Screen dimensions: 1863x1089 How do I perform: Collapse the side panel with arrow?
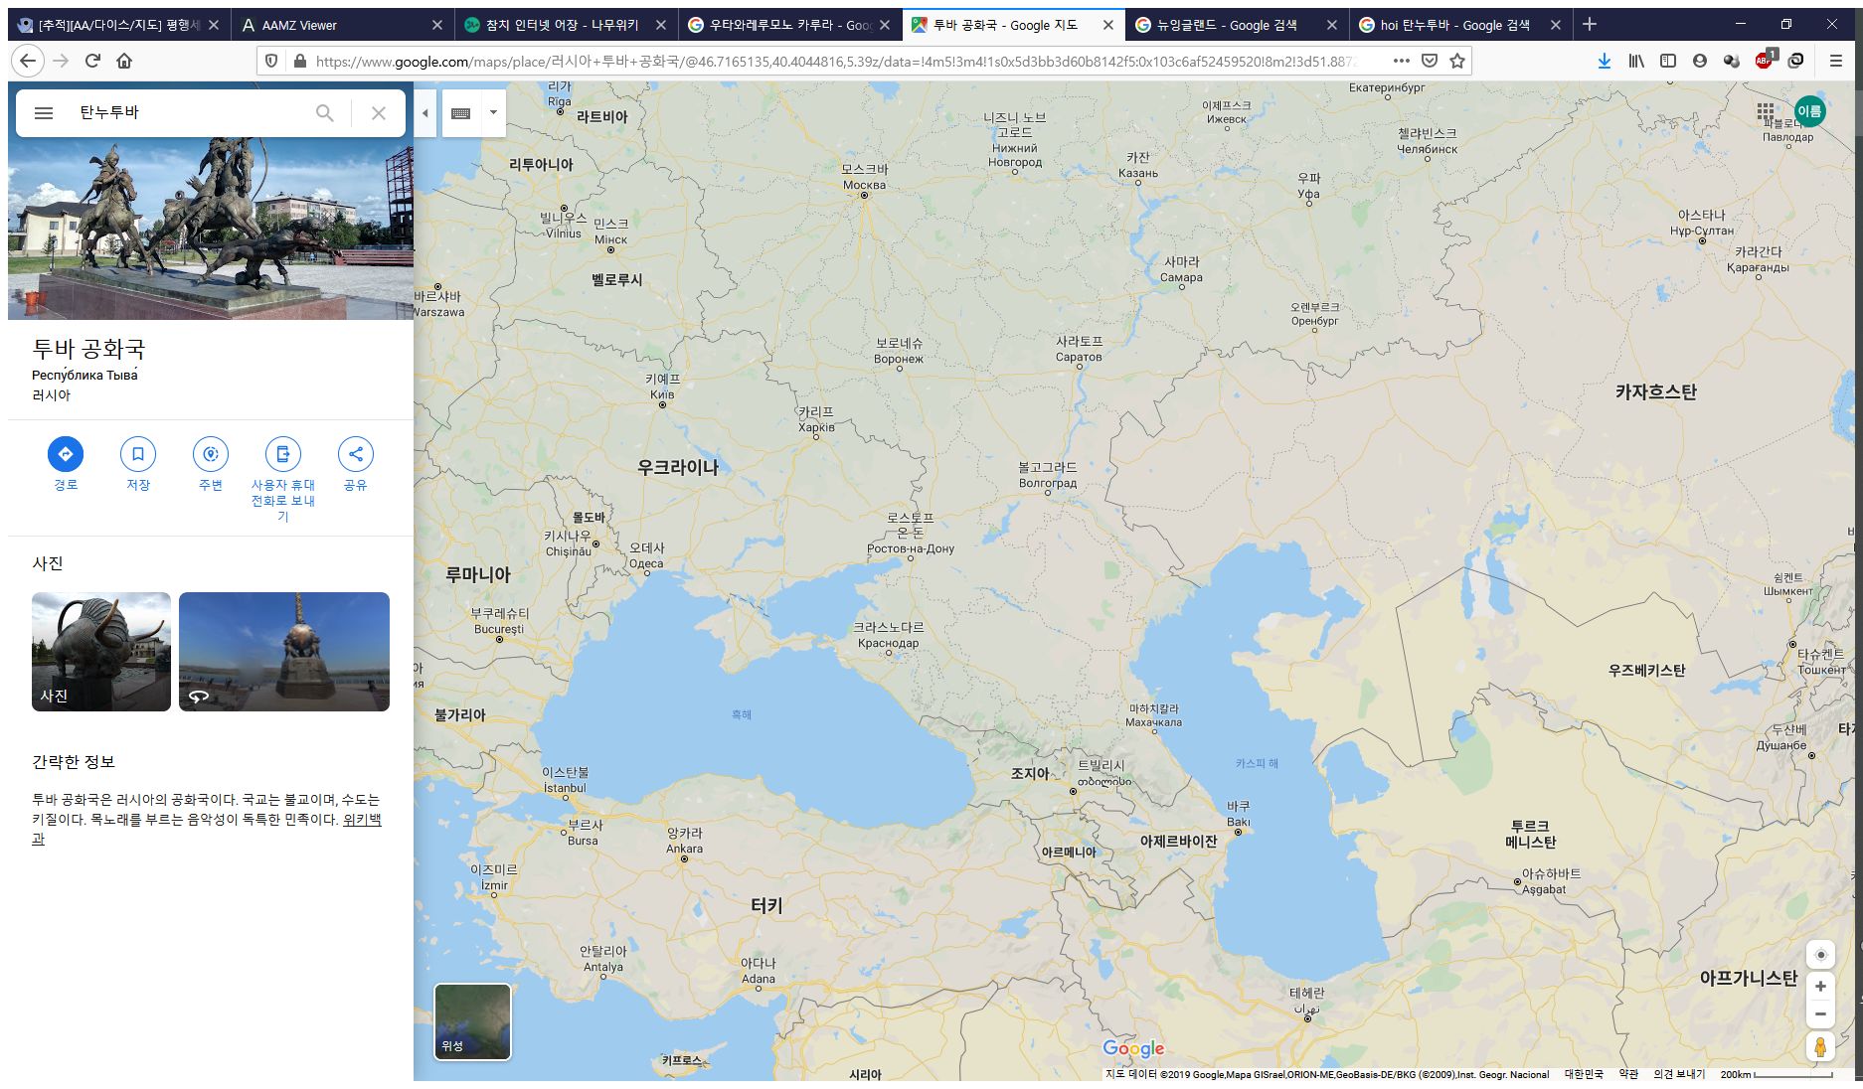coord(425,113)
